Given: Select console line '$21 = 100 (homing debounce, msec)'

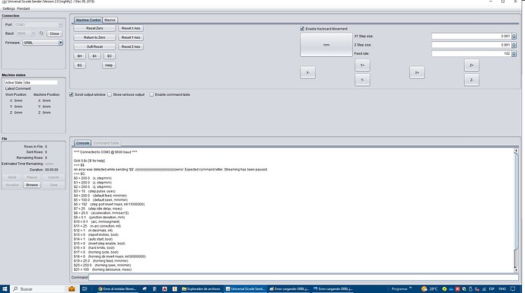Looking at the screenshot, I should tap(103, 269).
